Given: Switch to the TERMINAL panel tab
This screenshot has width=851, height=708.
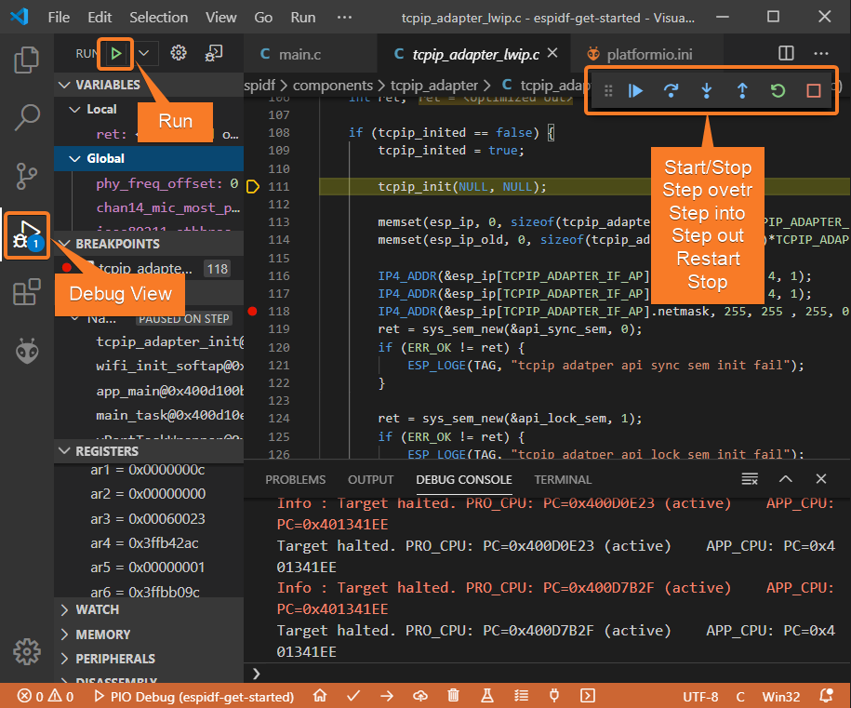Looking at the screenshot, I should point(562,480).
